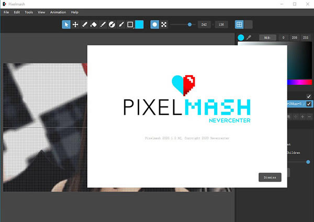Pick a hue on the rainbow hue strip
The height and width of the screenshot is (222, 314).
(x=299, y=82)
